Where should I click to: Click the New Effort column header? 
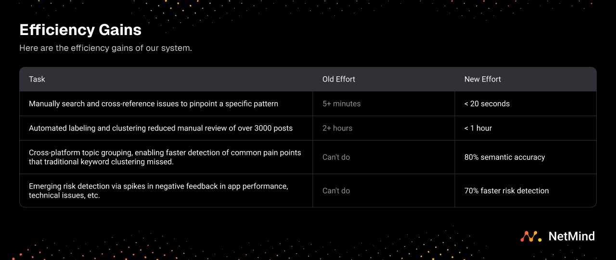click(x=483, y=79)
